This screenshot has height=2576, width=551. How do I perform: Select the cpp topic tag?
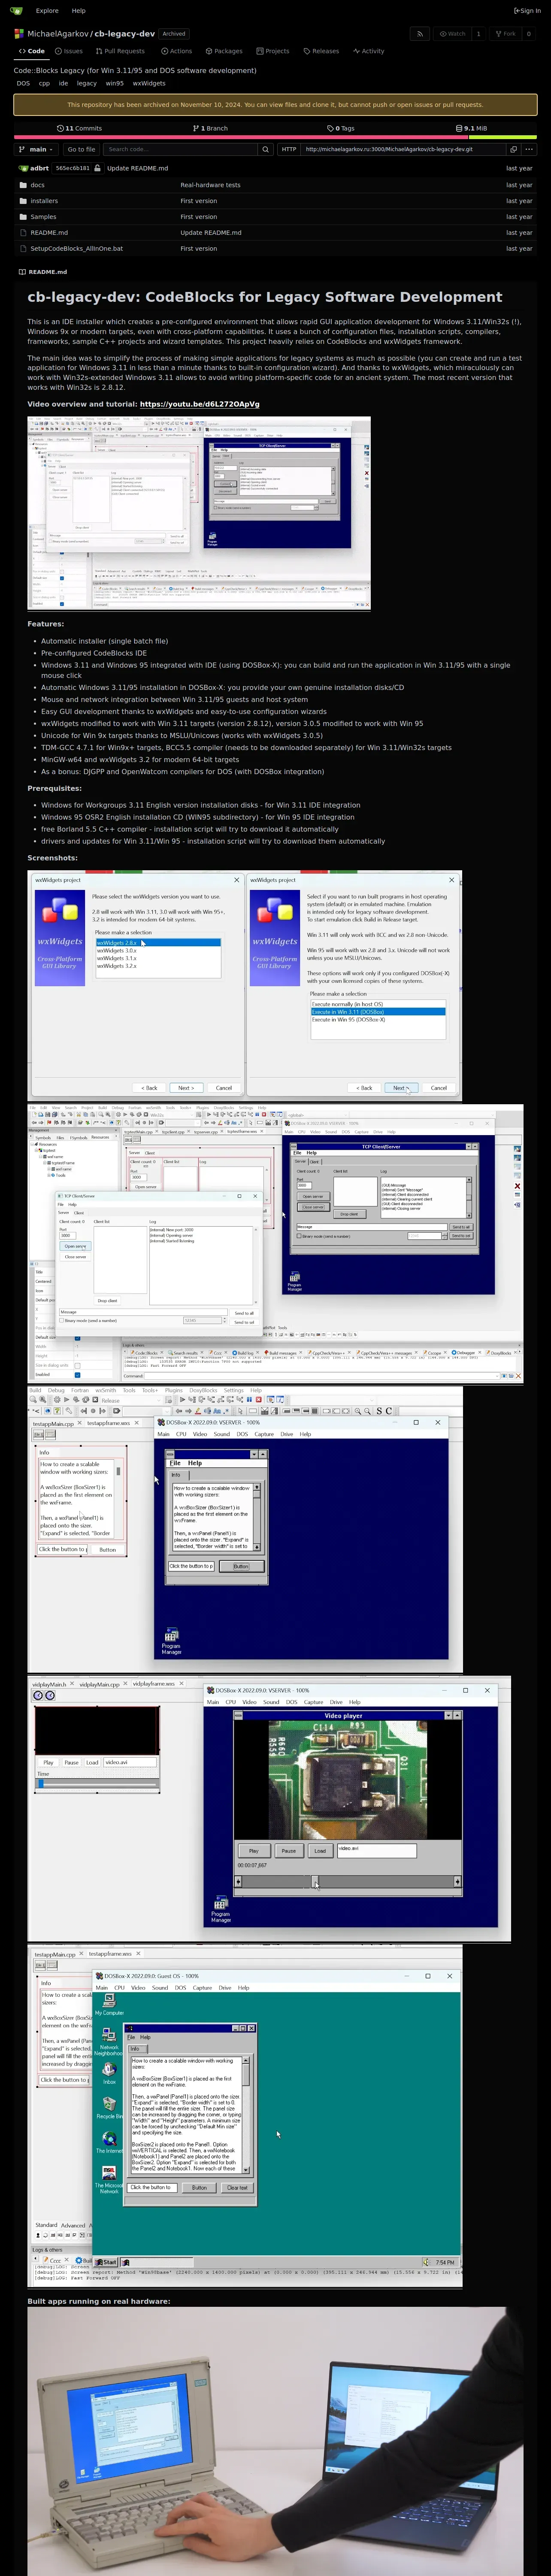click(44, 83)
